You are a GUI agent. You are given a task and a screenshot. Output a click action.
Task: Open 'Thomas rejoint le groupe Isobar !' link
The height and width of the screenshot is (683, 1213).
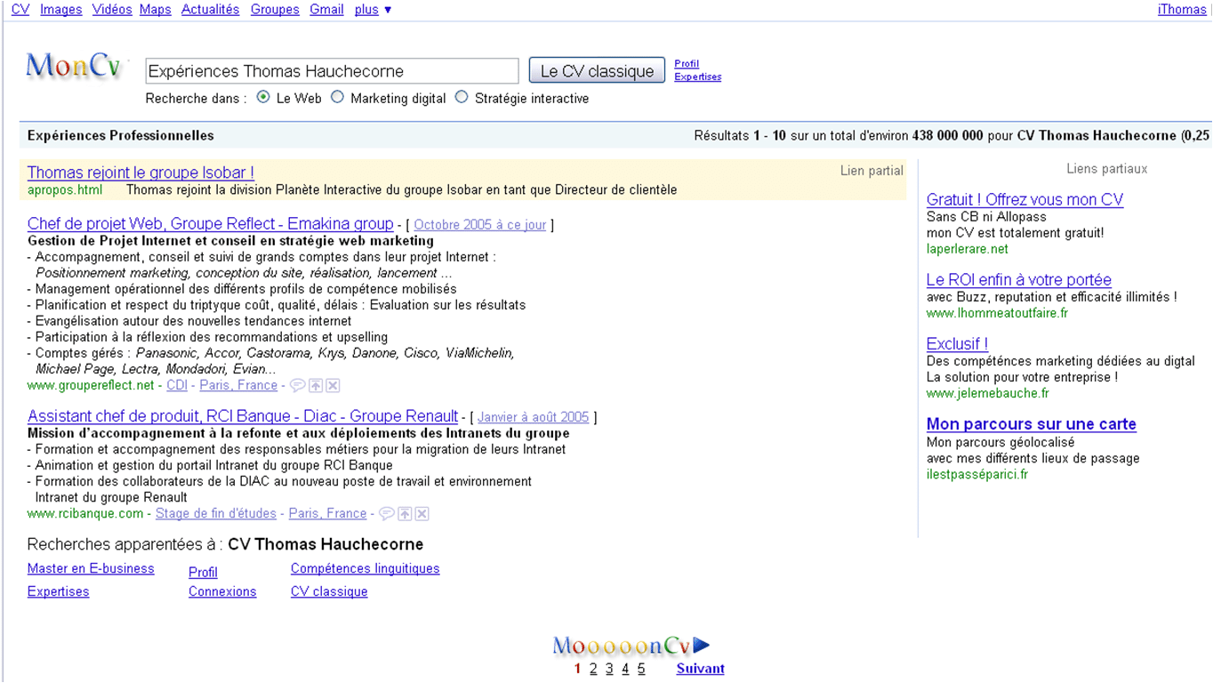pyautogui.click(x=141, y=173)
